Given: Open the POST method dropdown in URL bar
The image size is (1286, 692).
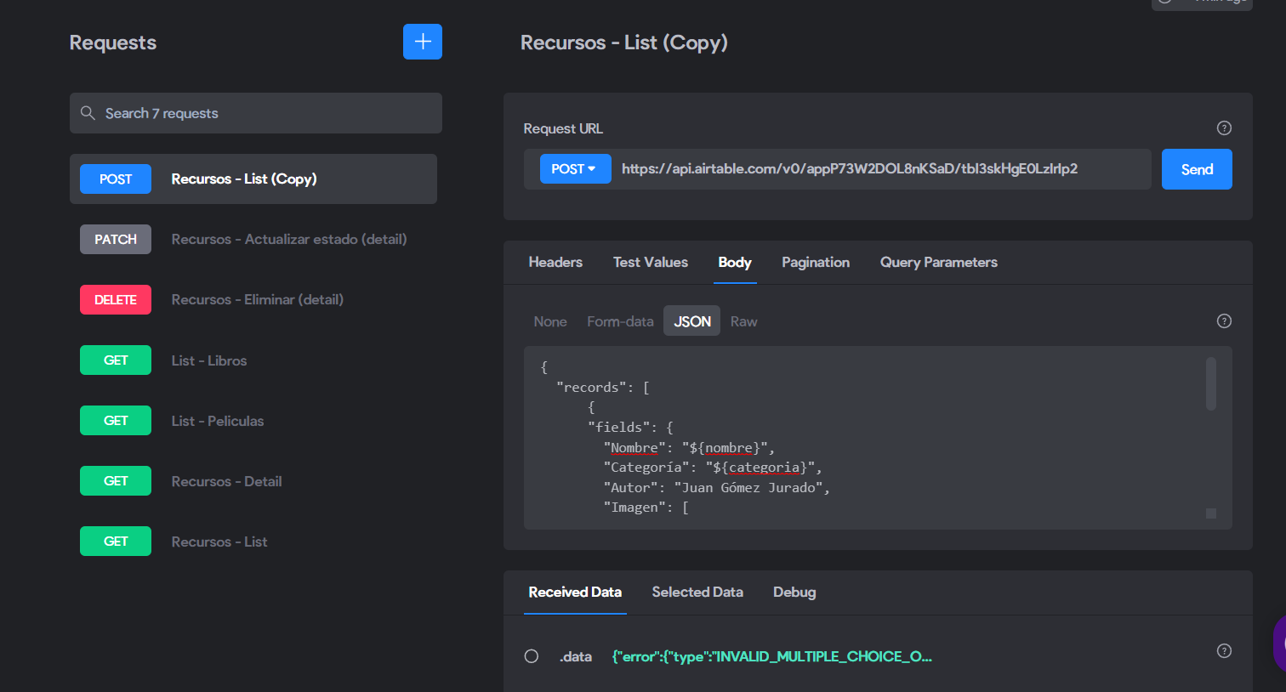Looking at the screenshot, I should tap(575, 169).
